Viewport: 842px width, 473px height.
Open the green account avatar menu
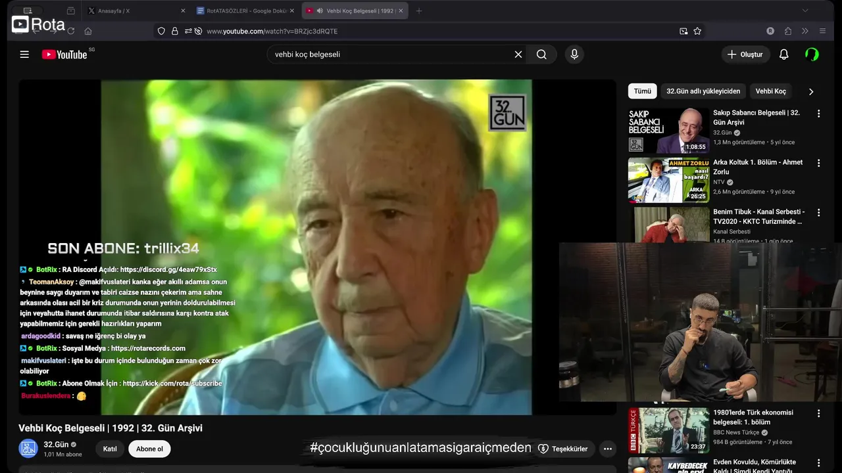pos(812,55)
